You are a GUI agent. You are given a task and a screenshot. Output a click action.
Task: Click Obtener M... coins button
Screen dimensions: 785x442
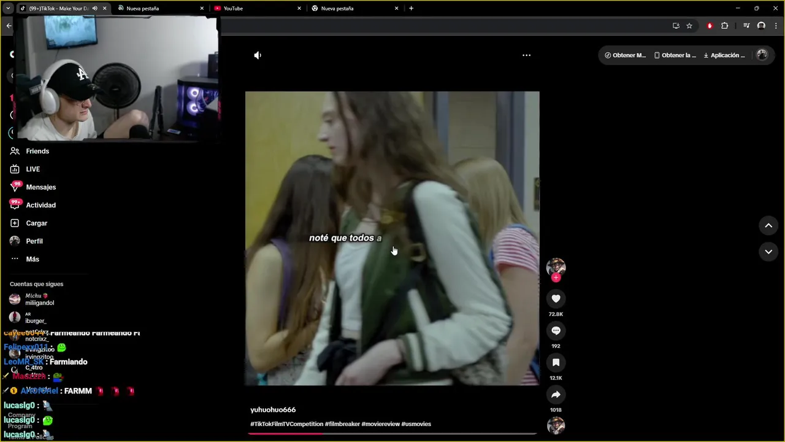coord(625,55)
